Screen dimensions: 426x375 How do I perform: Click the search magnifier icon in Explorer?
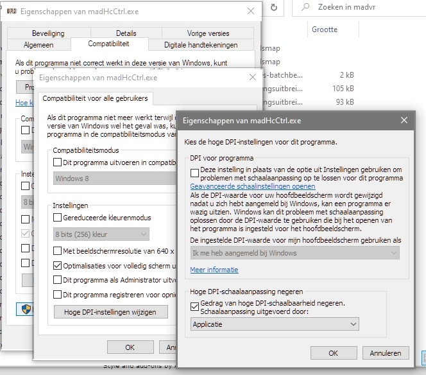[305, 7]
